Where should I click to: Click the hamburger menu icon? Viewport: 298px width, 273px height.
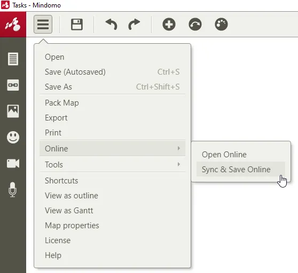[x=43, y=25]
